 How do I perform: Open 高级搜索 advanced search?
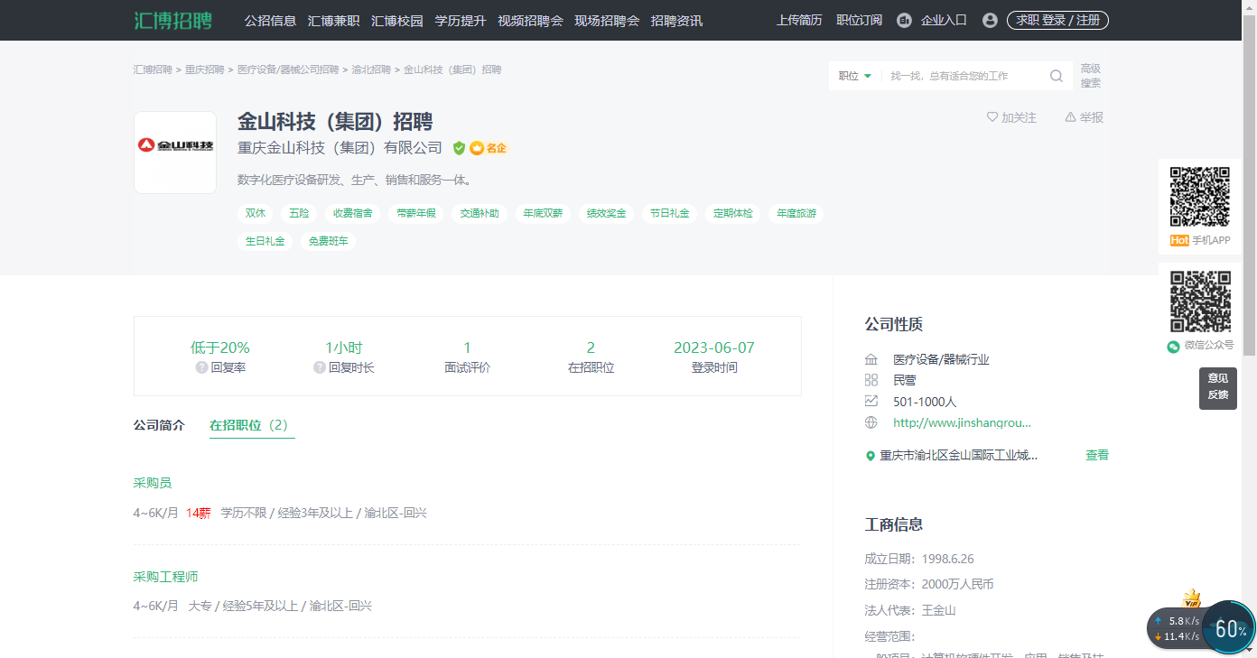[x=1091, y=76]
